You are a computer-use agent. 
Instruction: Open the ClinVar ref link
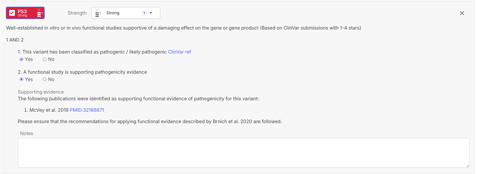(x=179, y=52)
